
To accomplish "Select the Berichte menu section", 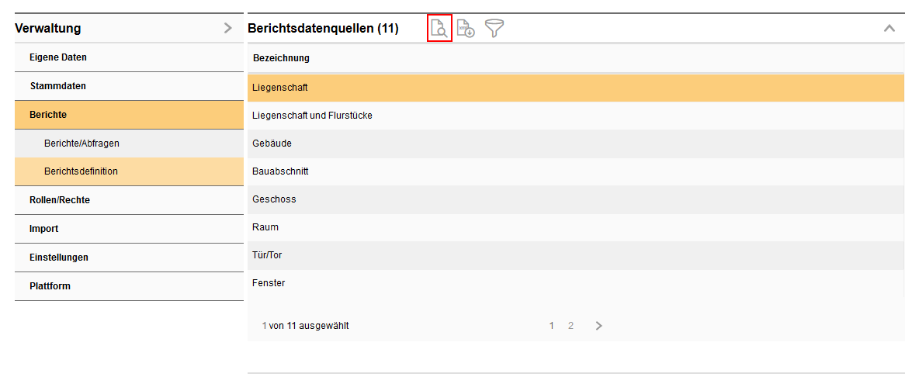I will [x=48, y=115].
